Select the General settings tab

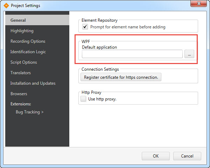18,20
